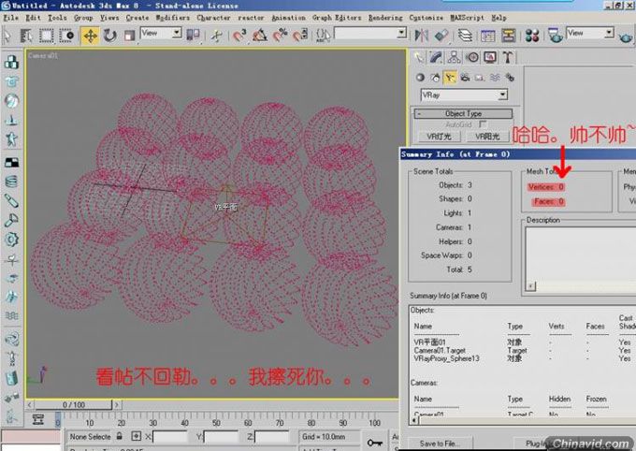This screenshot has width=636, height=451.
Task: Open Select by Name tool
Action: pos(26,36)
